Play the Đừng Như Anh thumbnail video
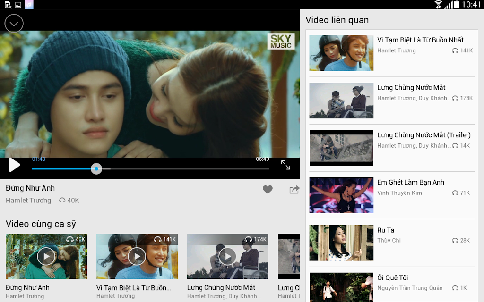The width and height of the screenshot is (484, 302). coord(46,256)
